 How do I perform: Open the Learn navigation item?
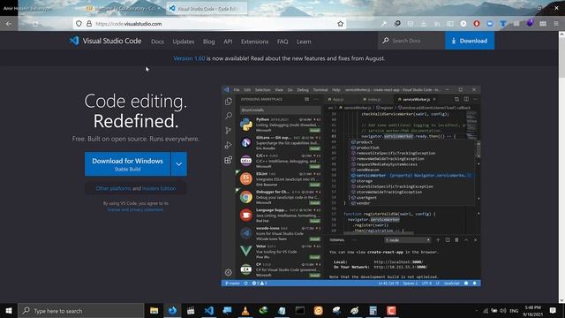click(x=304, y=42)
